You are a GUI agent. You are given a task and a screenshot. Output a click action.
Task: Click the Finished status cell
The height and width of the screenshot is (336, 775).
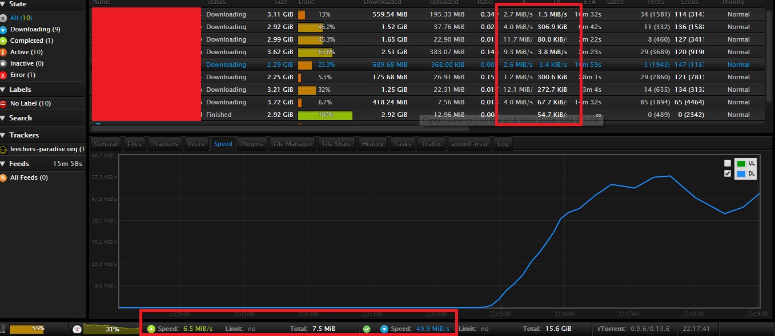219,115
